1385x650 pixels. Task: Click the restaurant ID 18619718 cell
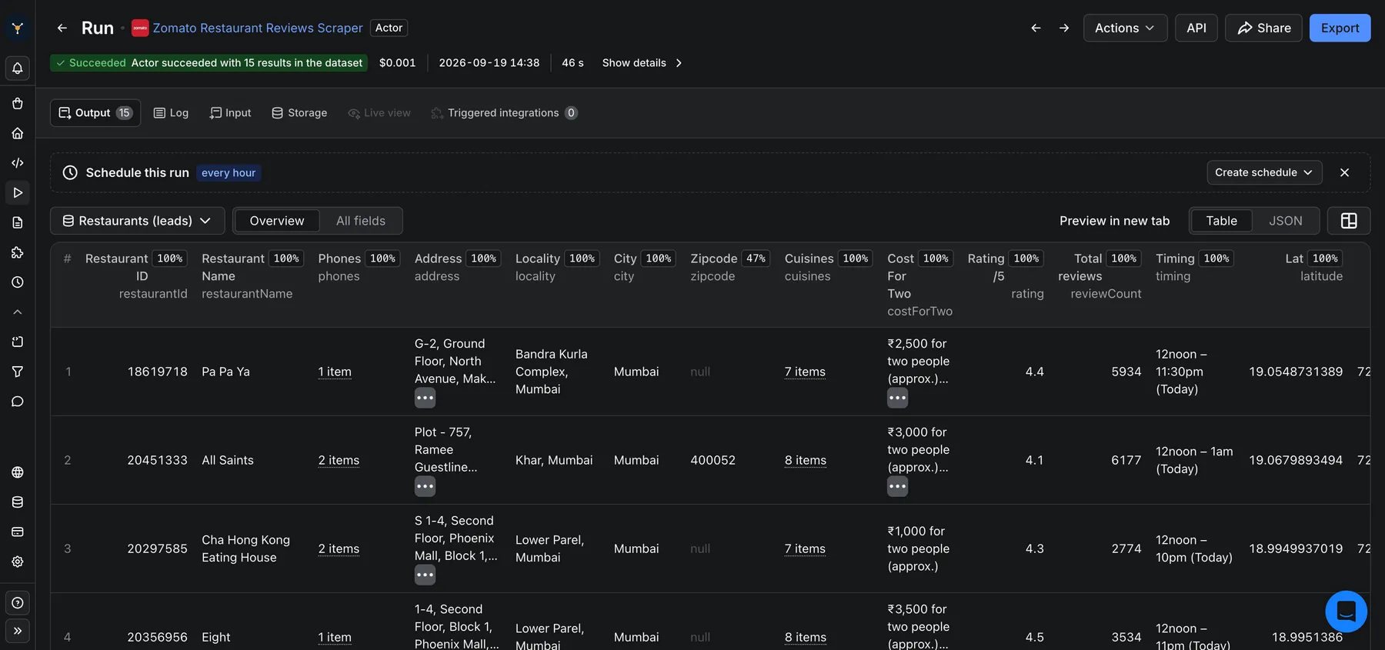157,372
